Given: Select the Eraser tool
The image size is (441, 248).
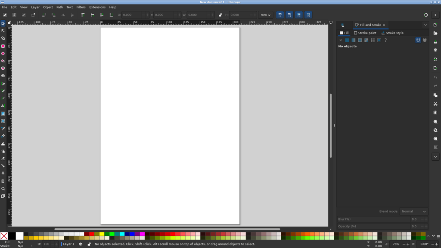Looking at the screenshot, I should tap(3, 158).
